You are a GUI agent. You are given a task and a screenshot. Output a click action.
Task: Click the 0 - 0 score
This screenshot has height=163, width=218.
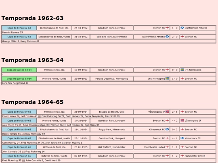coord(175,70)
